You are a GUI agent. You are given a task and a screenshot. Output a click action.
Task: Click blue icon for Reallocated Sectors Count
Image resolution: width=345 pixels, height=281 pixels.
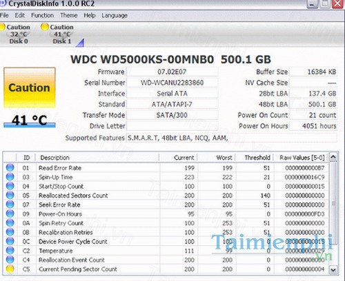coord(10,195)
